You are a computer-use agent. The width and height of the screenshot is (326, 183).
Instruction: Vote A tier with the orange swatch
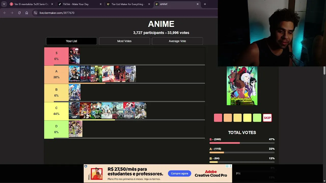[228, 118]
